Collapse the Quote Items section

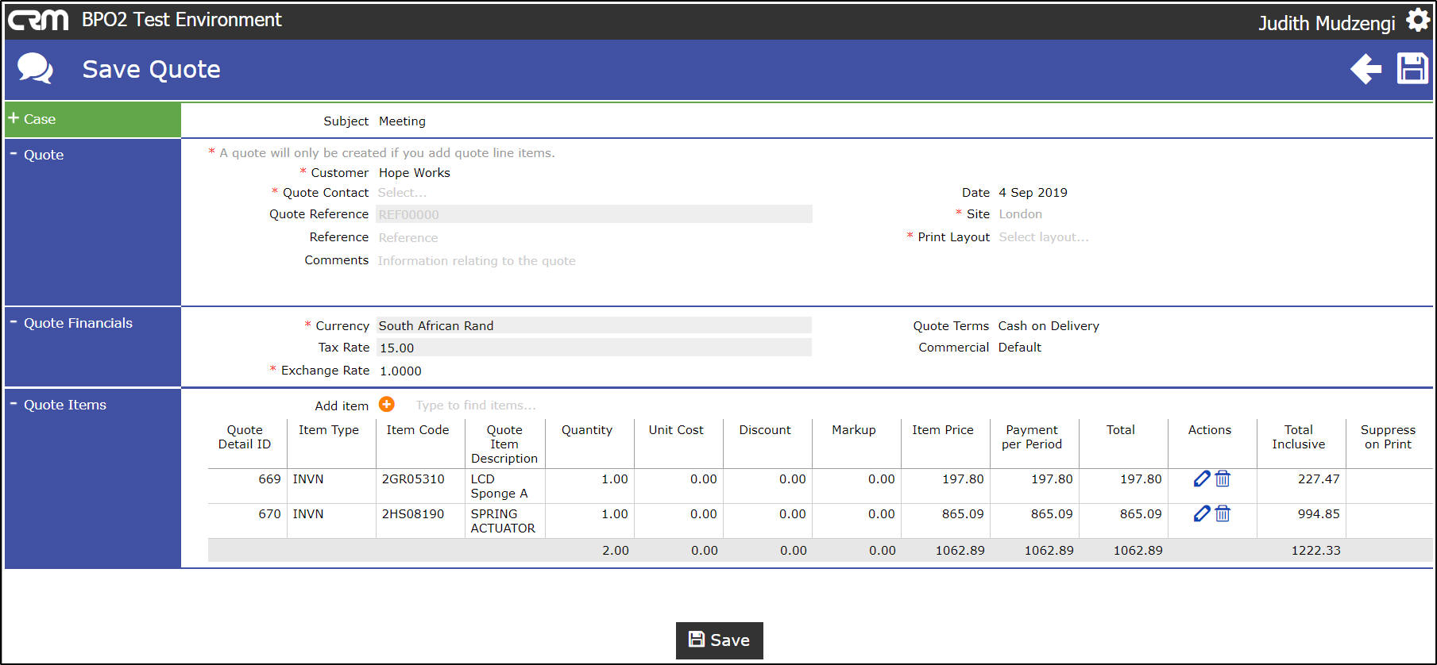pos(92,405)
